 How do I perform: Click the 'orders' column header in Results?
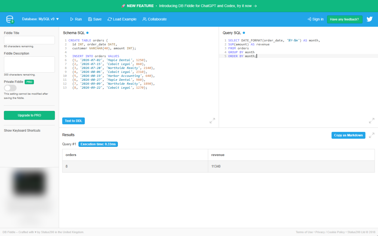[x=135, y=155]
